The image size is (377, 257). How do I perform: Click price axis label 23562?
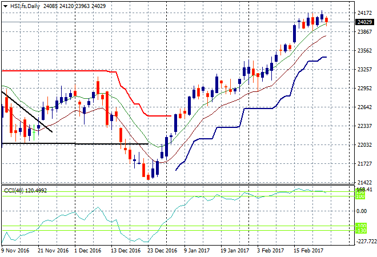coord(364,50)
